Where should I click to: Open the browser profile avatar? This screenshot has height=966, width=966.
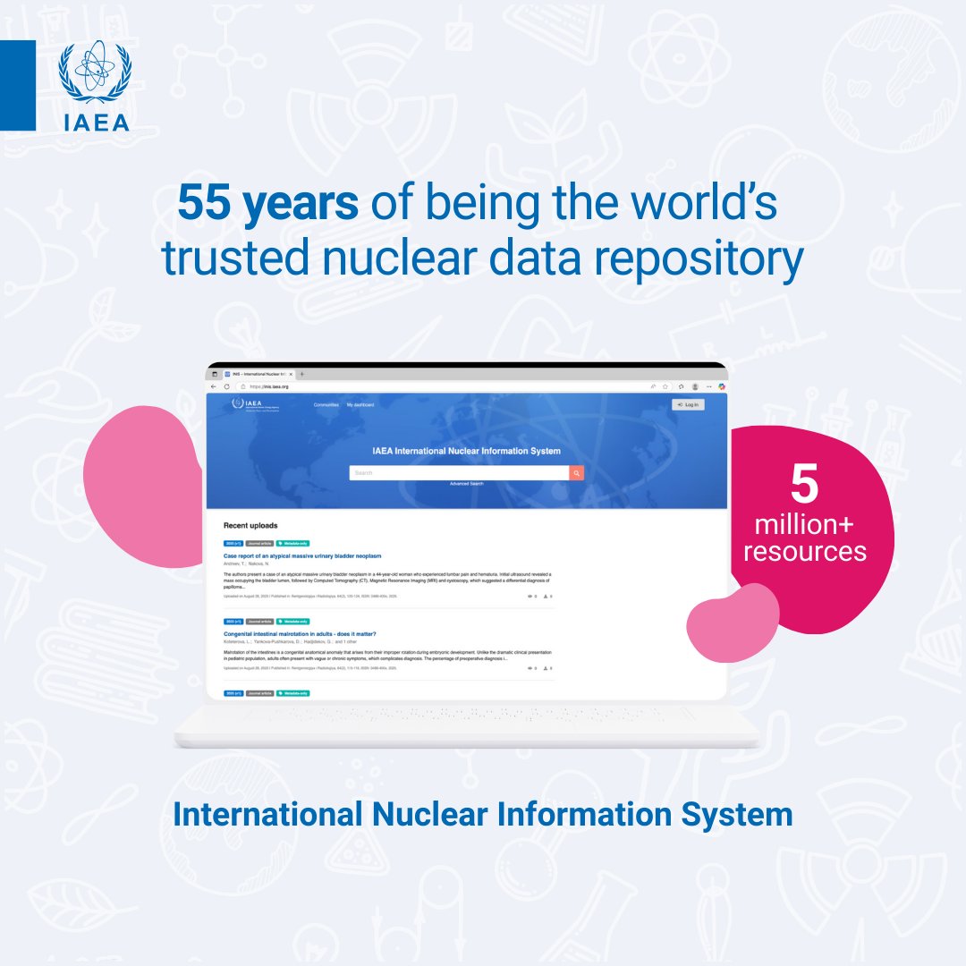click(695, 387)
